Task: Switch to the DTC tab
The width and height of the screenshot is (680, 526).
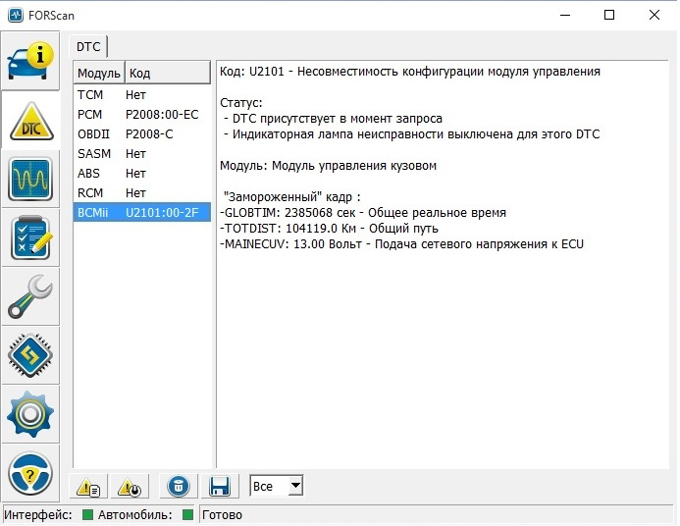Action: click(x=88, y=46)
